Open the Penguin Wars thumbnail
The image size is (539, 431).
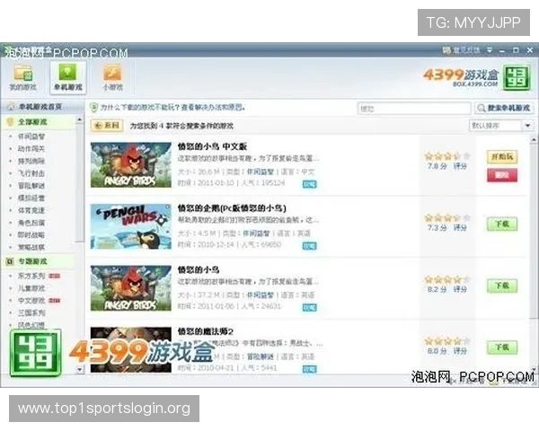point(131,226)
